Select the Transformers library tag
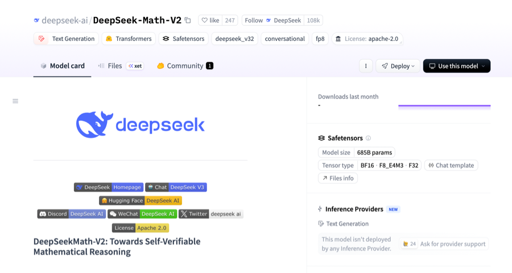Viewport: 512px width, 273px height. coord(129,39)
